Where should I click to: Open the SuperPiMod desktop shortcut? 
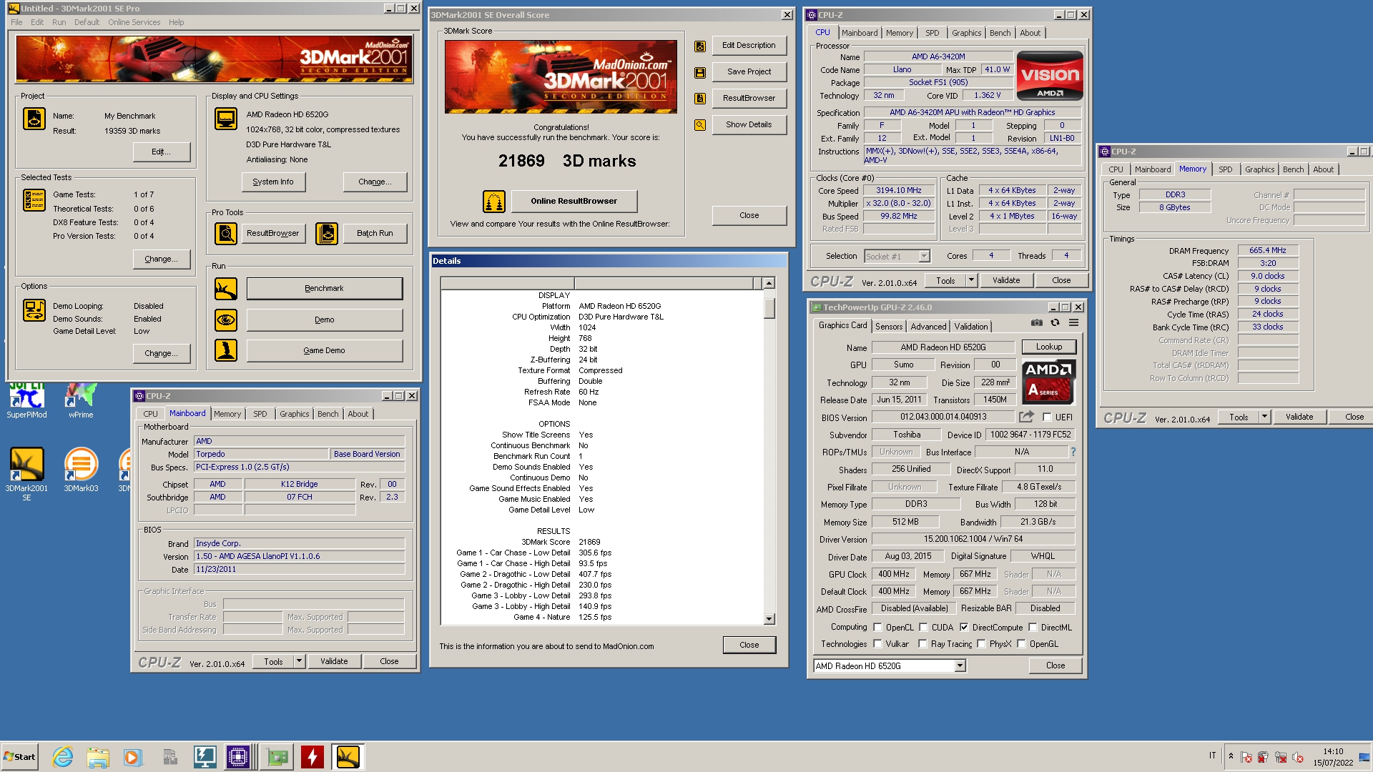coord(26,400)
